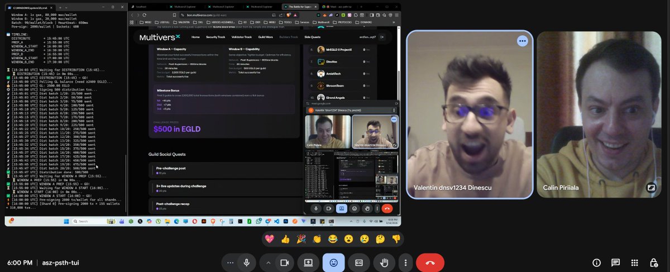
Task: Click Windows Start button on shared taskbar
Action: (66, 222)
